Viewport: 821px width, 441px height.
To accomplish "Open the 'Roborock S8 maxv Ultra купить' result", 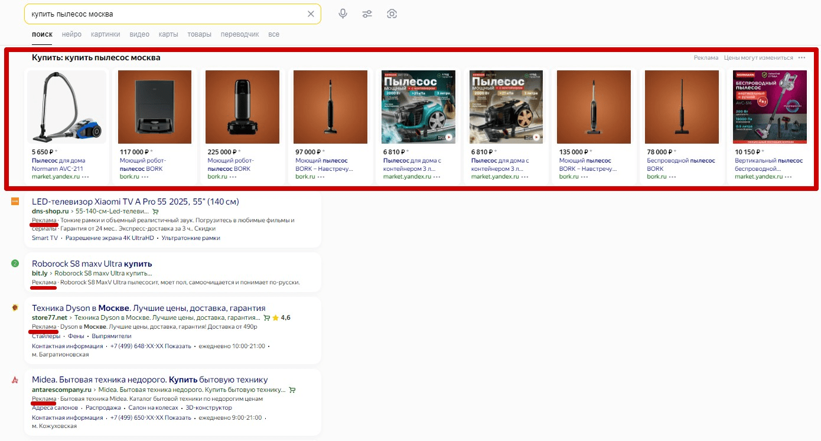I will click(92, 264).
